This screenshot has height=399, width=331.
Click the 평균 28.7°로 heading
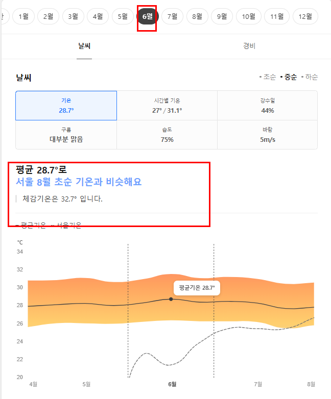tap(41, 170)
